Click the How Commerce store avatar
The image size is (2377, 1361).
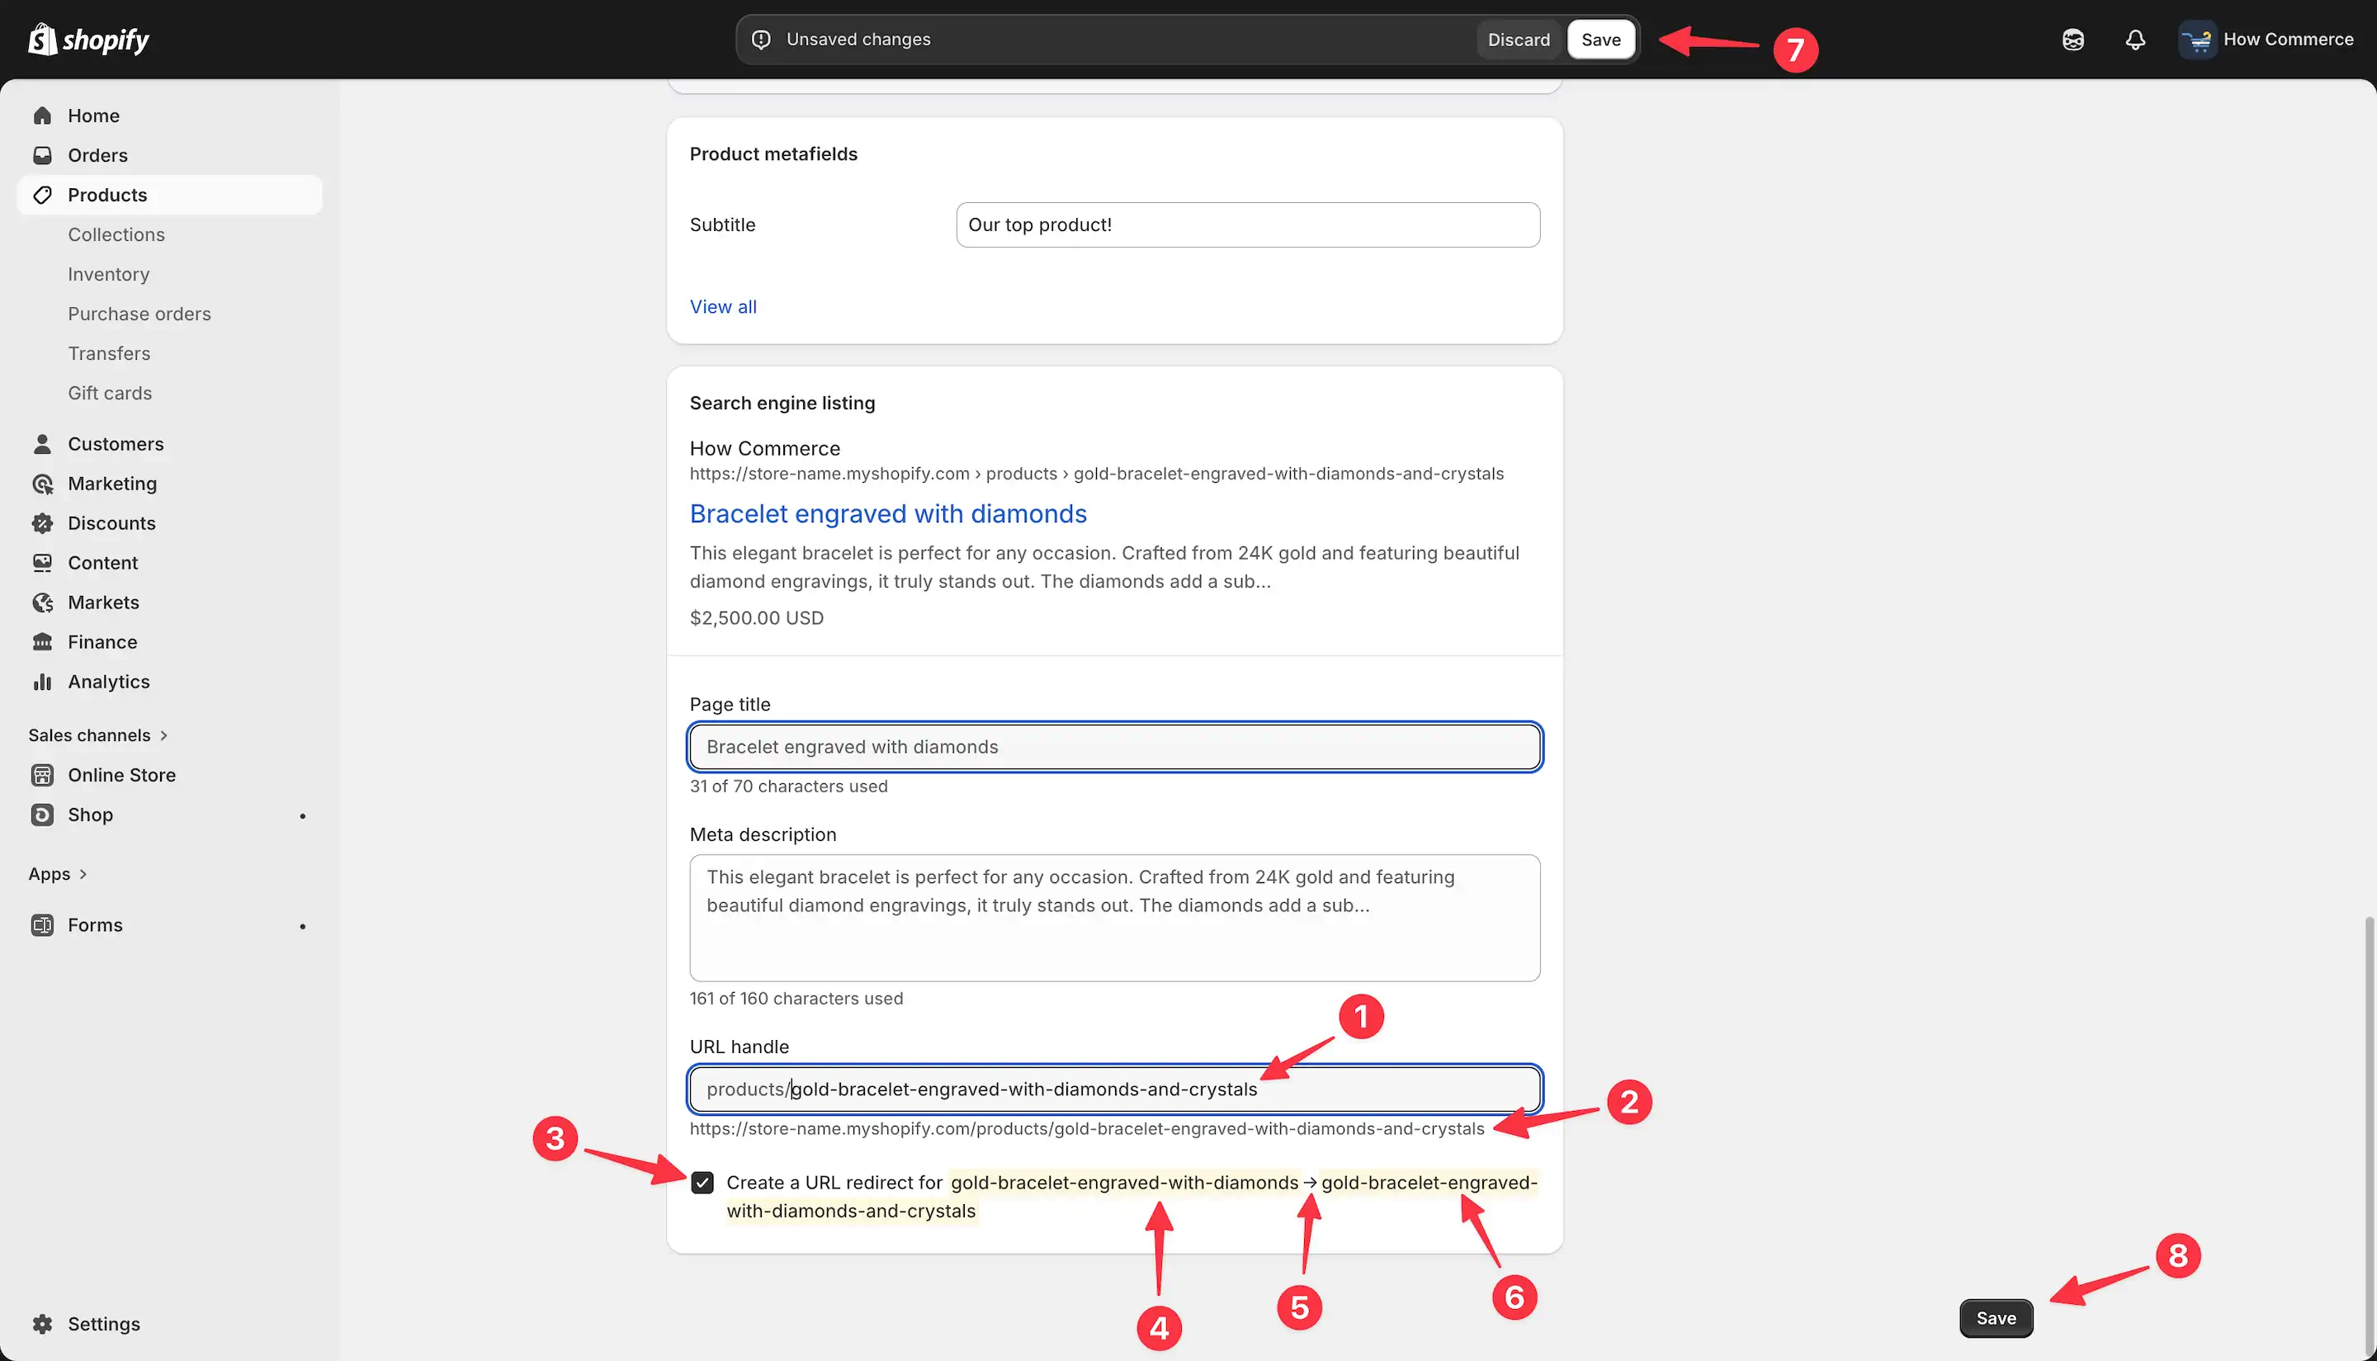[x=2196, y=40]
